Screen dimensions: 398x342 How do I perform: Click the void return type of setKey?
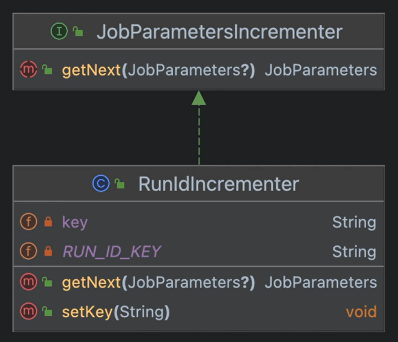pos(361,312)
